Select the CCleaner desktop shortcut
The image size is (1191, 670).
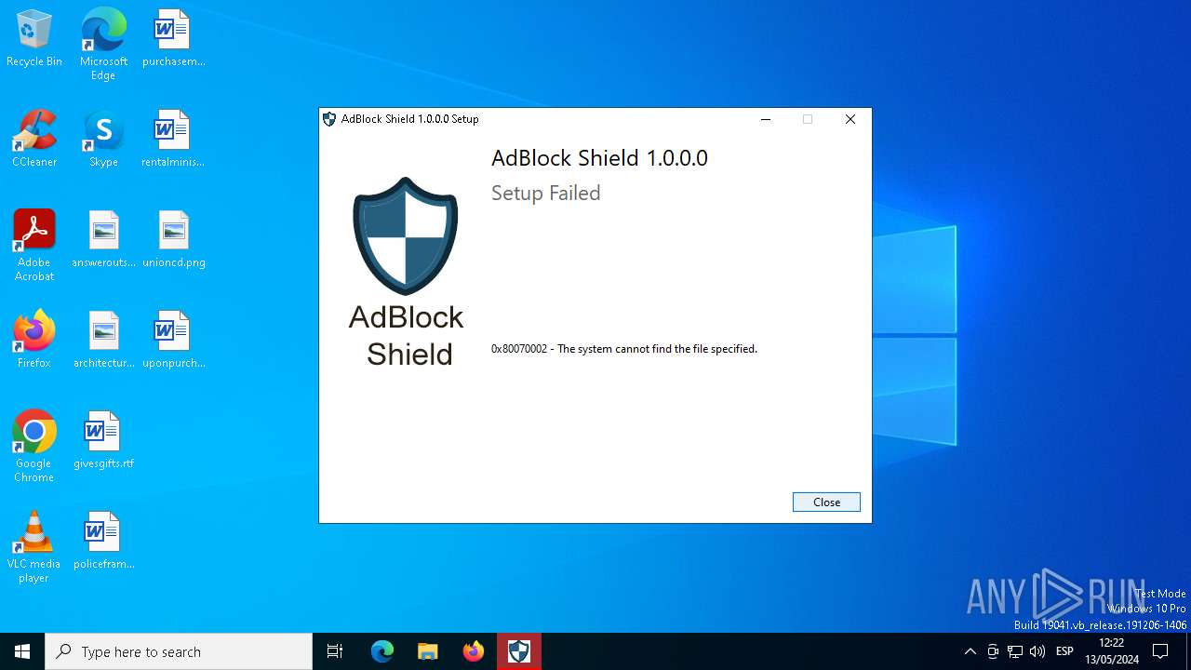pos(34,140)
